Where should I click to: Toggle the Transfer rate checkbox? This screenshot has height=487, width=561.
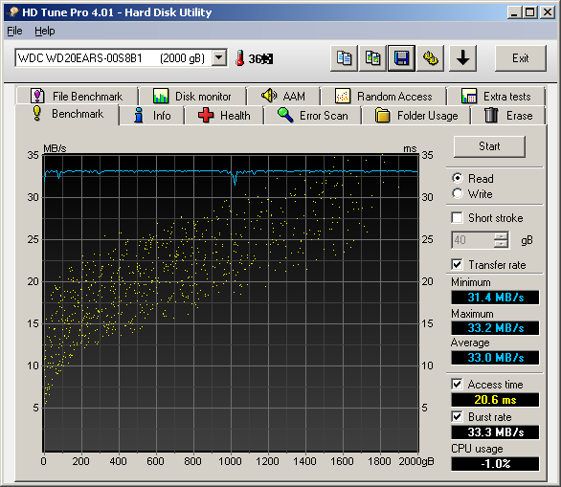click(x=458, y=264)
